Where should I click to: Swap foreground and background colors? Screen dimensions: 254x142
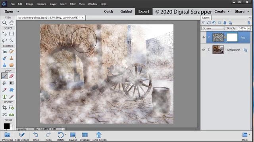point(12,125)
